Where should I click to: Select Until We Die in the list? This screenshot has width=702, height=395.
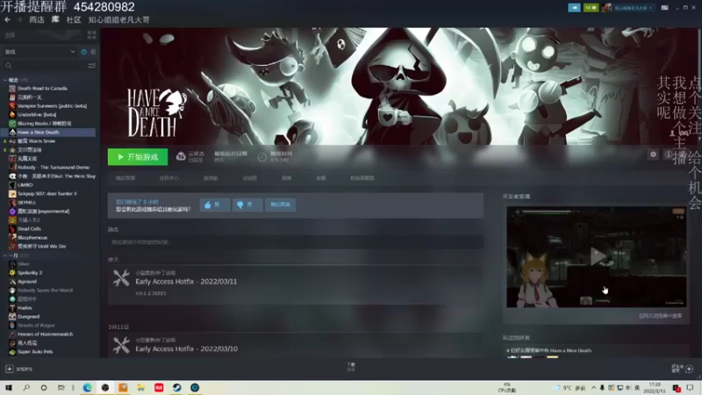[42, 247]
